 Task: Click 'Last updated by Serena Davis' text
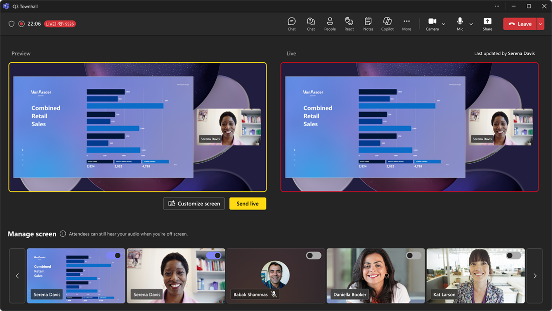504,53
